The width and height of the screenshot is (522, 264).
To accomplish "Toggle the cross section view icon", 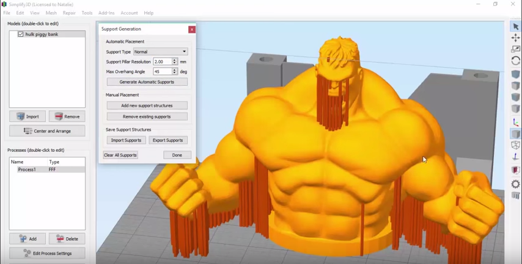I will [x=515, y=170].
